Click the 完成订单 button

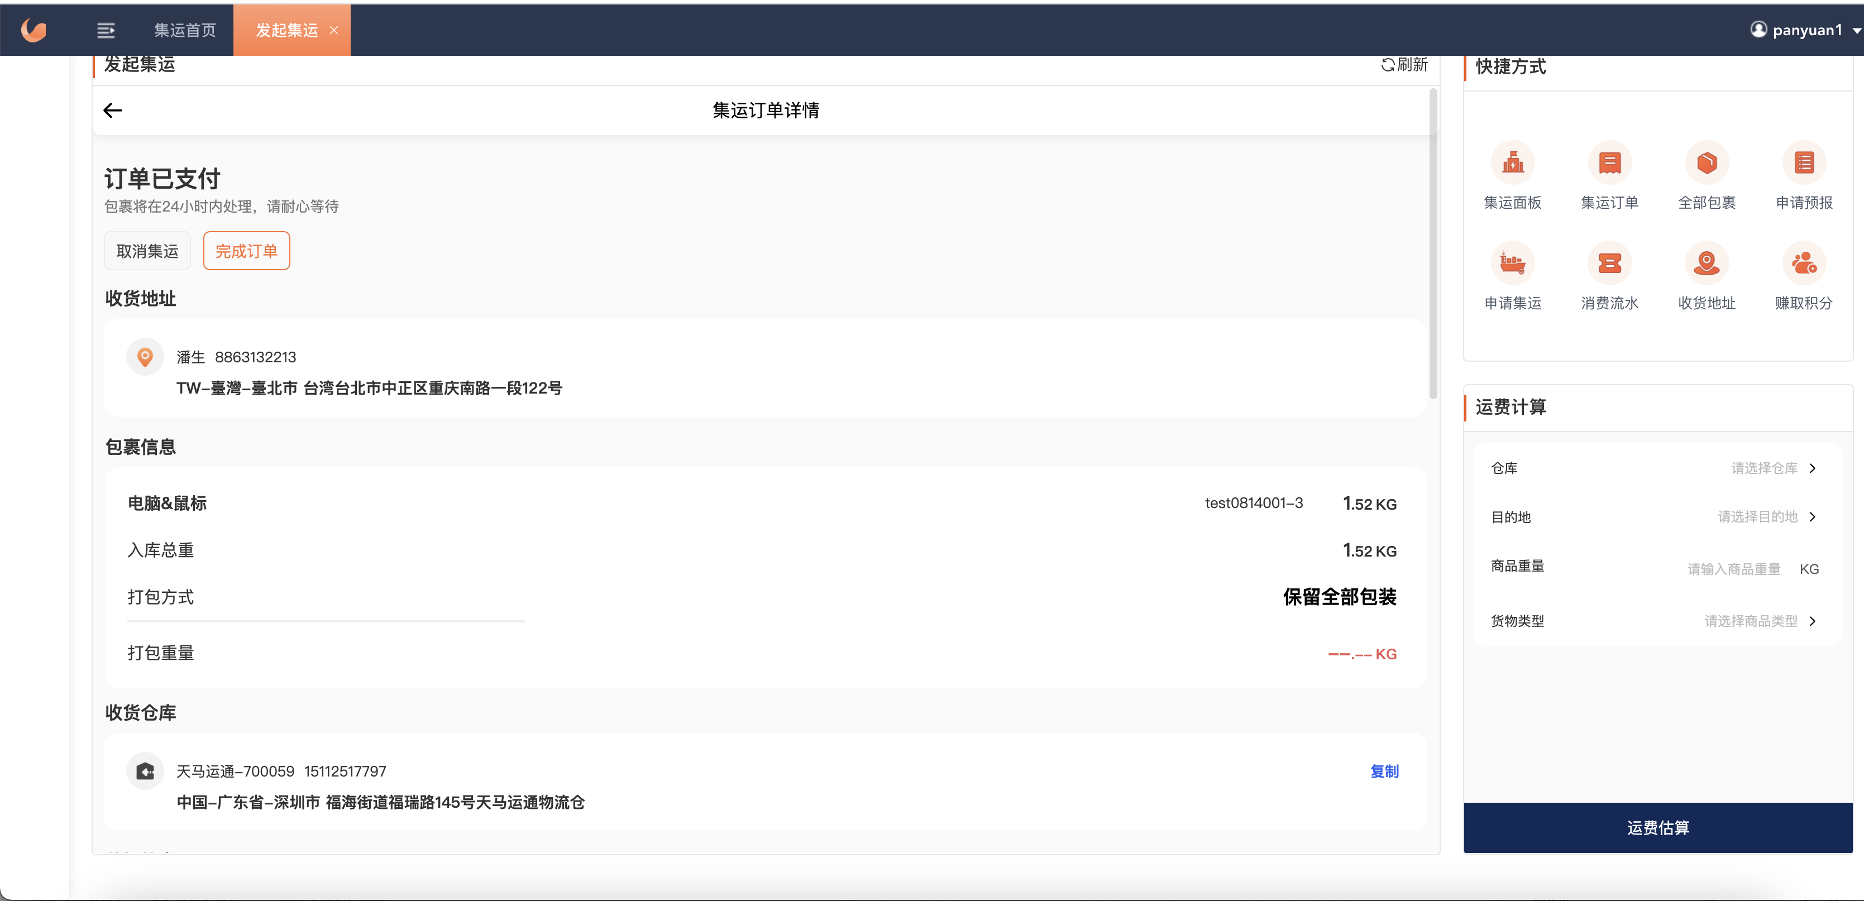(x=246, y=251)
